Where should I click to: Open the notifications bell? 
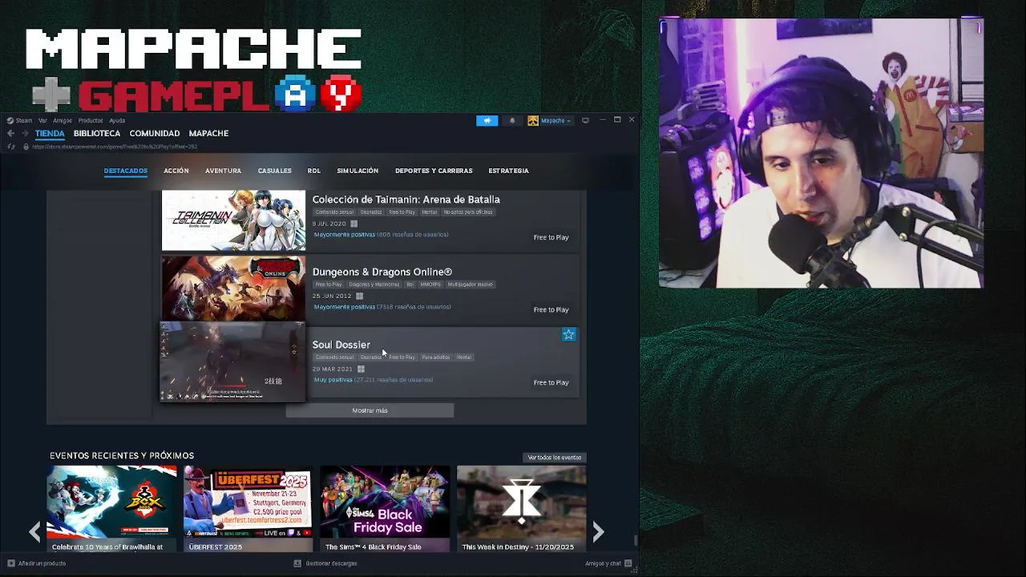coord(512,120)
